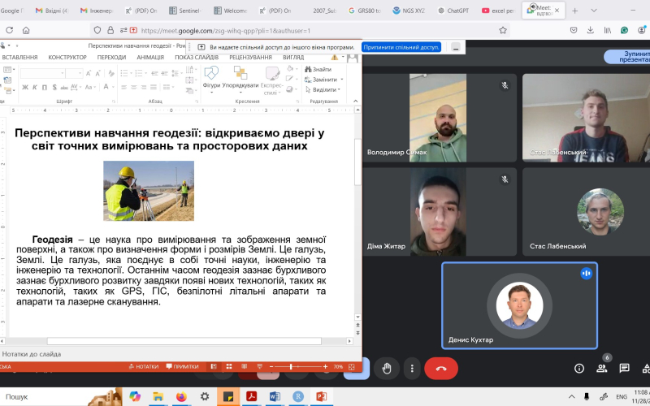Switch to КОНСТРУКТОР ribbon tab
Image resolution: width=650 pixels, height=406 pixels.
tap(67, 57)
